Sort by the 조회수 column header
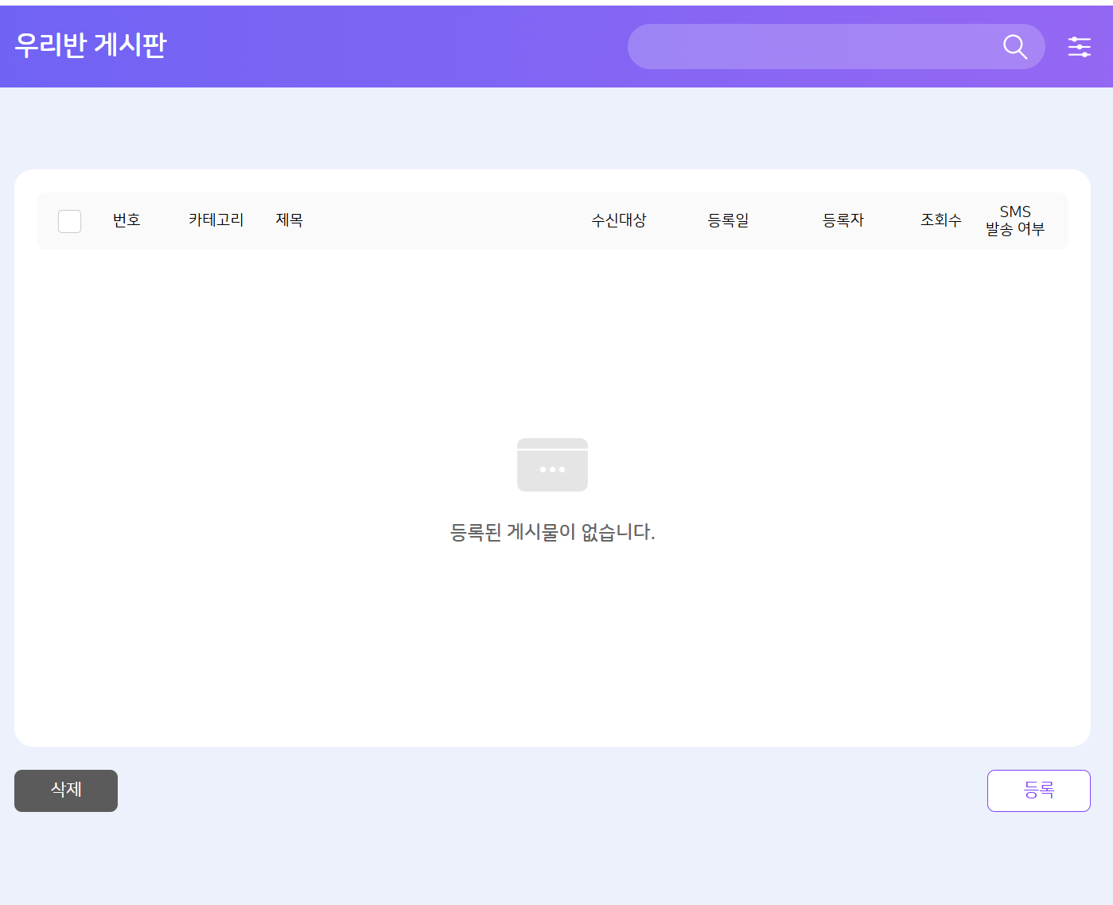The width and height of the screenshot is (1113, 905). click(x=940, y=220)
